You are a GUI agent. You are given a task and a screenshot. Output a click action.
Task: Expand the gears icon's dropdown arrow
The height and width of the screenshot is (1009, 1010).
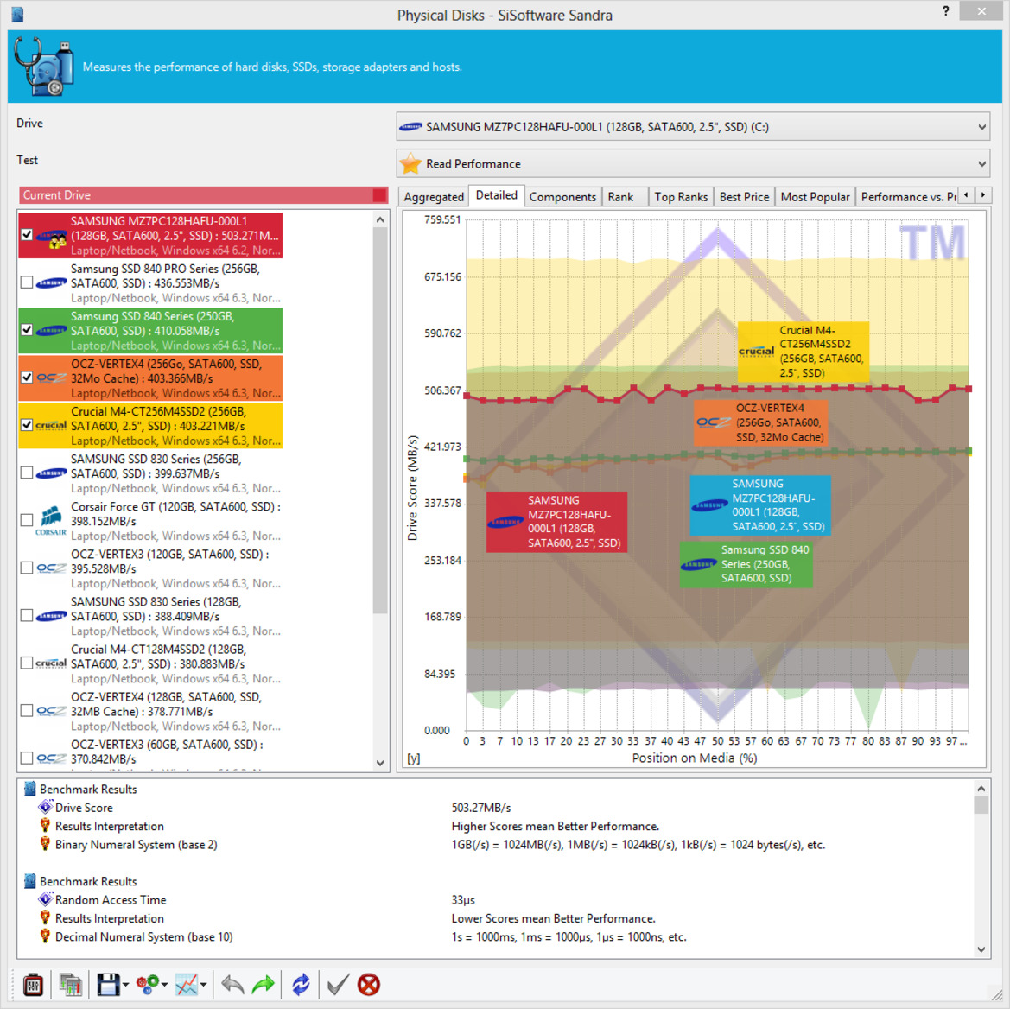[x=165, y=985]
